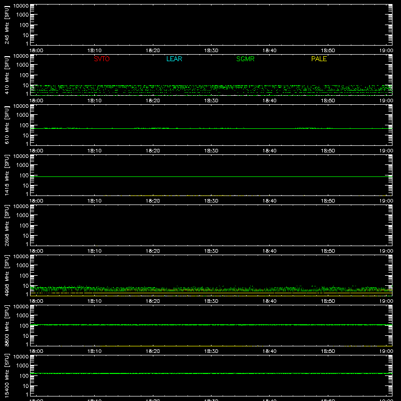Click 18:30 below the 1415 MHz panel
This screenshot has width=401, height=401.
[x=211, y=201]
